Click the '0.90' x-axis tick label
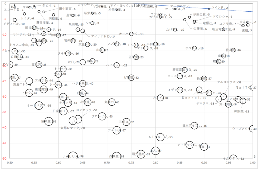The image size is (259, 170). coord(204,163)
